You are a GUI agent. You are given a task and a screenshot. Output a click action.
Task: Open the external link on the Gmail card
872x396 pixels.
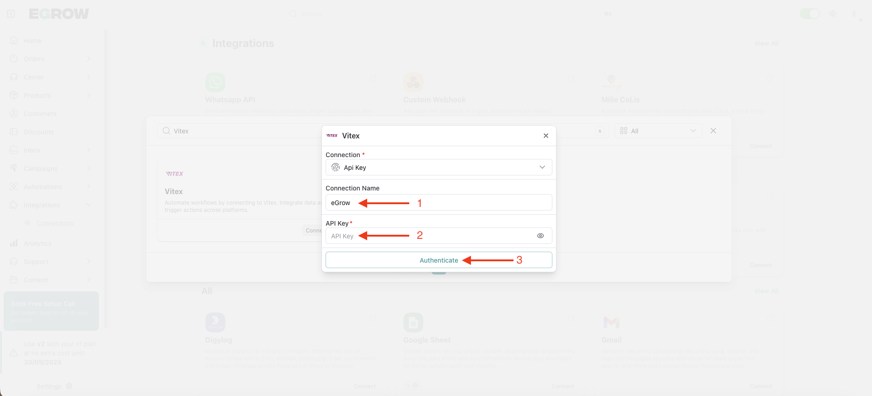click(770, 318)
